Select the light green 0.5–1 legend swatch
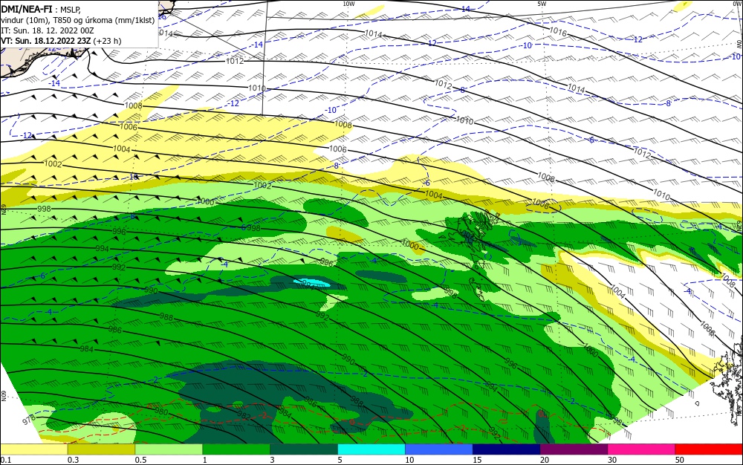This screenshot has width=743, height=465. [x=169, y=449]
